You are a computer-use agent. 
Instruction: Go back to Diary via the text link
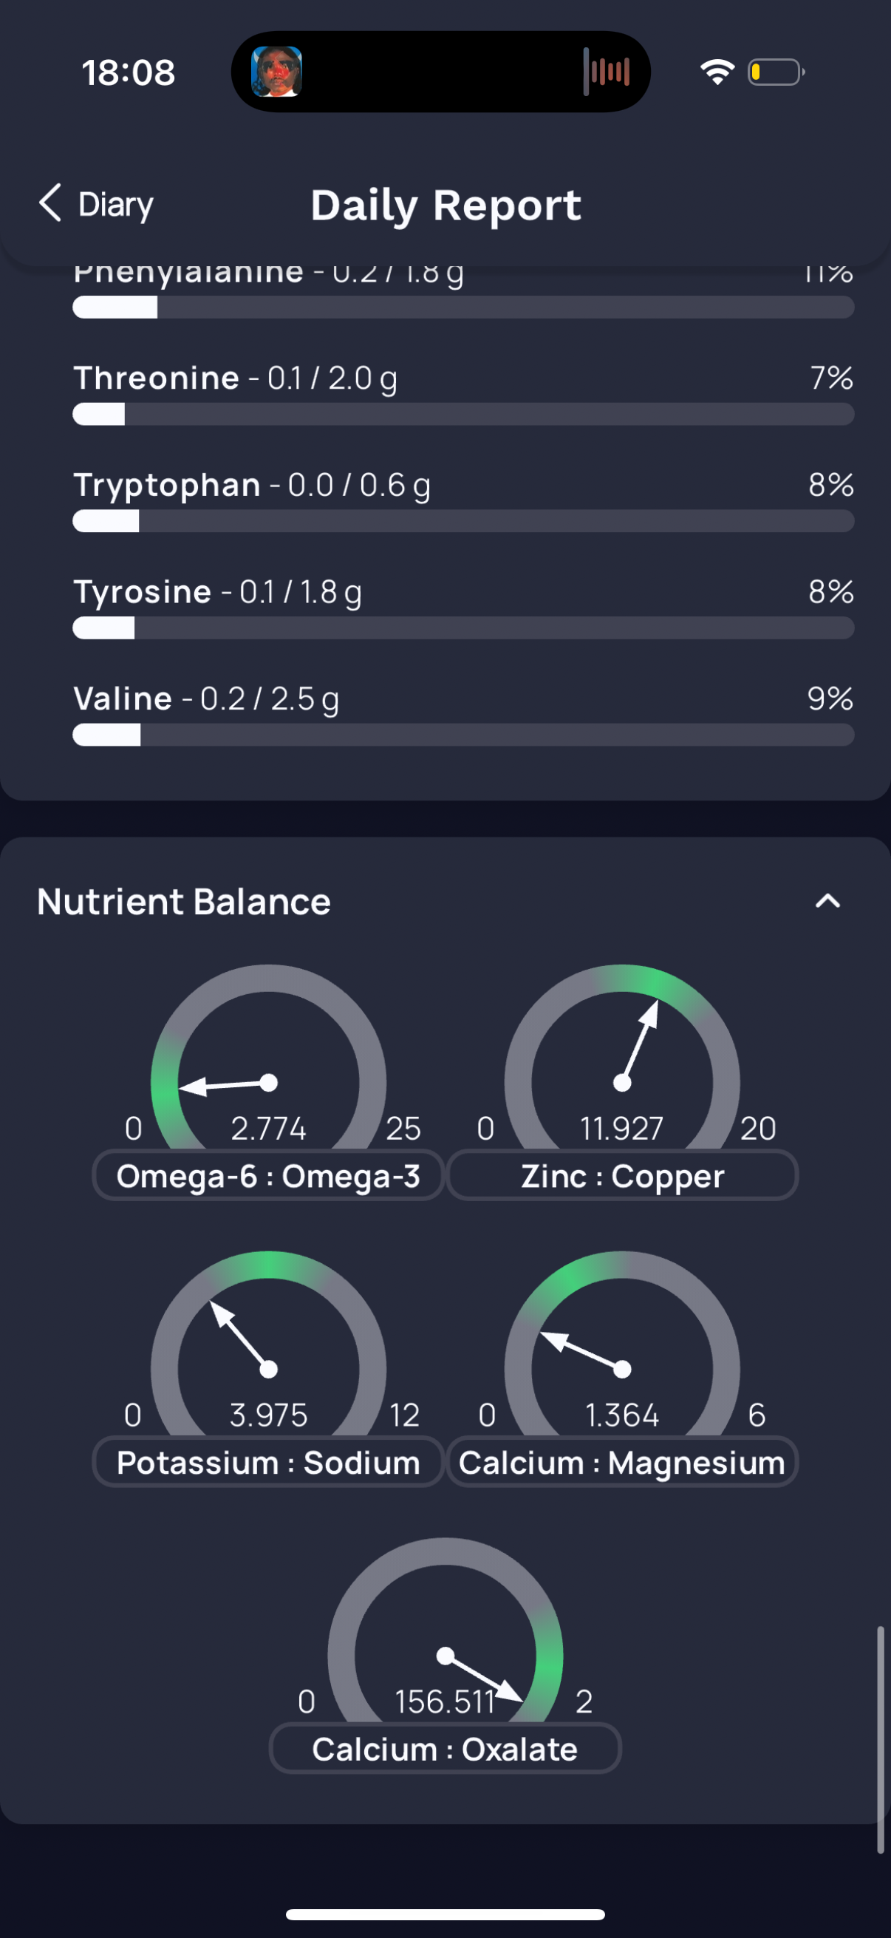[x=116, y=205]
